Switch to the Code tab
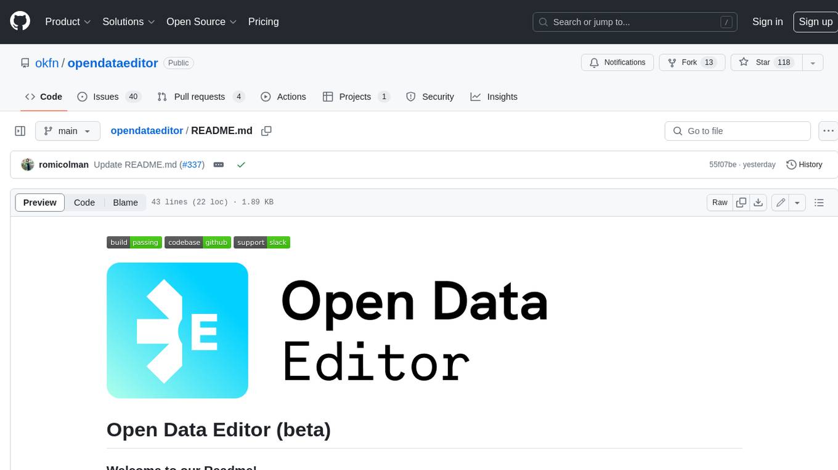This screenshot has width=838, height=470. click(44, 97)
